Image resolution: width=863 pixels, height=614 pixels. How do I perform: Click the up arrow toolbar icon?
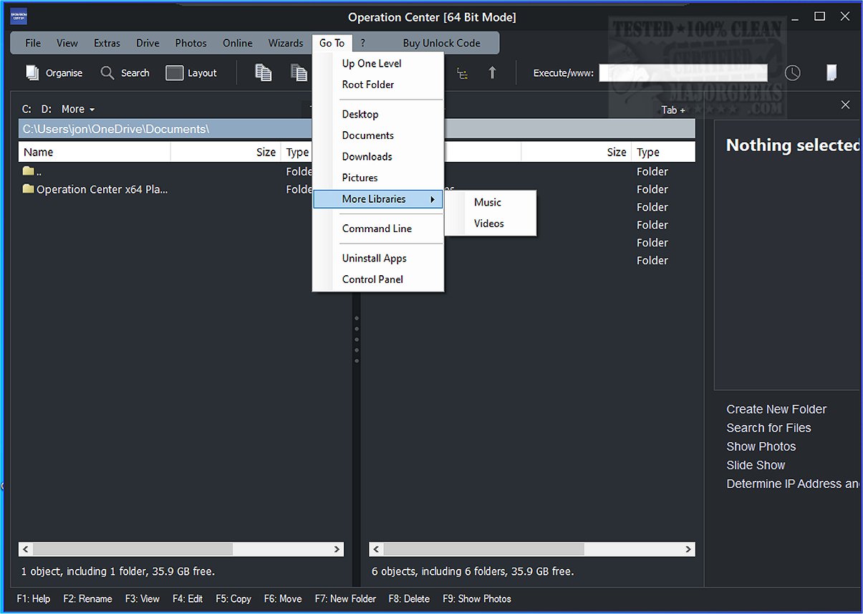pos(492,72)
